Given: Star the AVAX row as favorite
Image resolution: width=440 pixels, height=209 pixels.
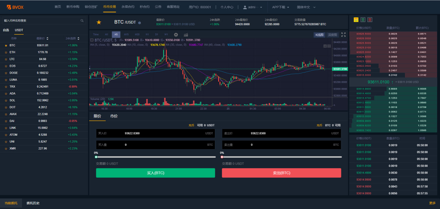Looking at the screenshot, I should click(6, 114).
